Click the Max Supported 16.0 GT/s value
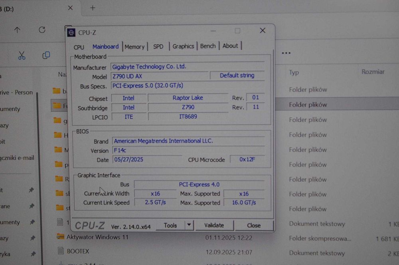The height and width of the screenshot is (265, 399). click(244, 203)
